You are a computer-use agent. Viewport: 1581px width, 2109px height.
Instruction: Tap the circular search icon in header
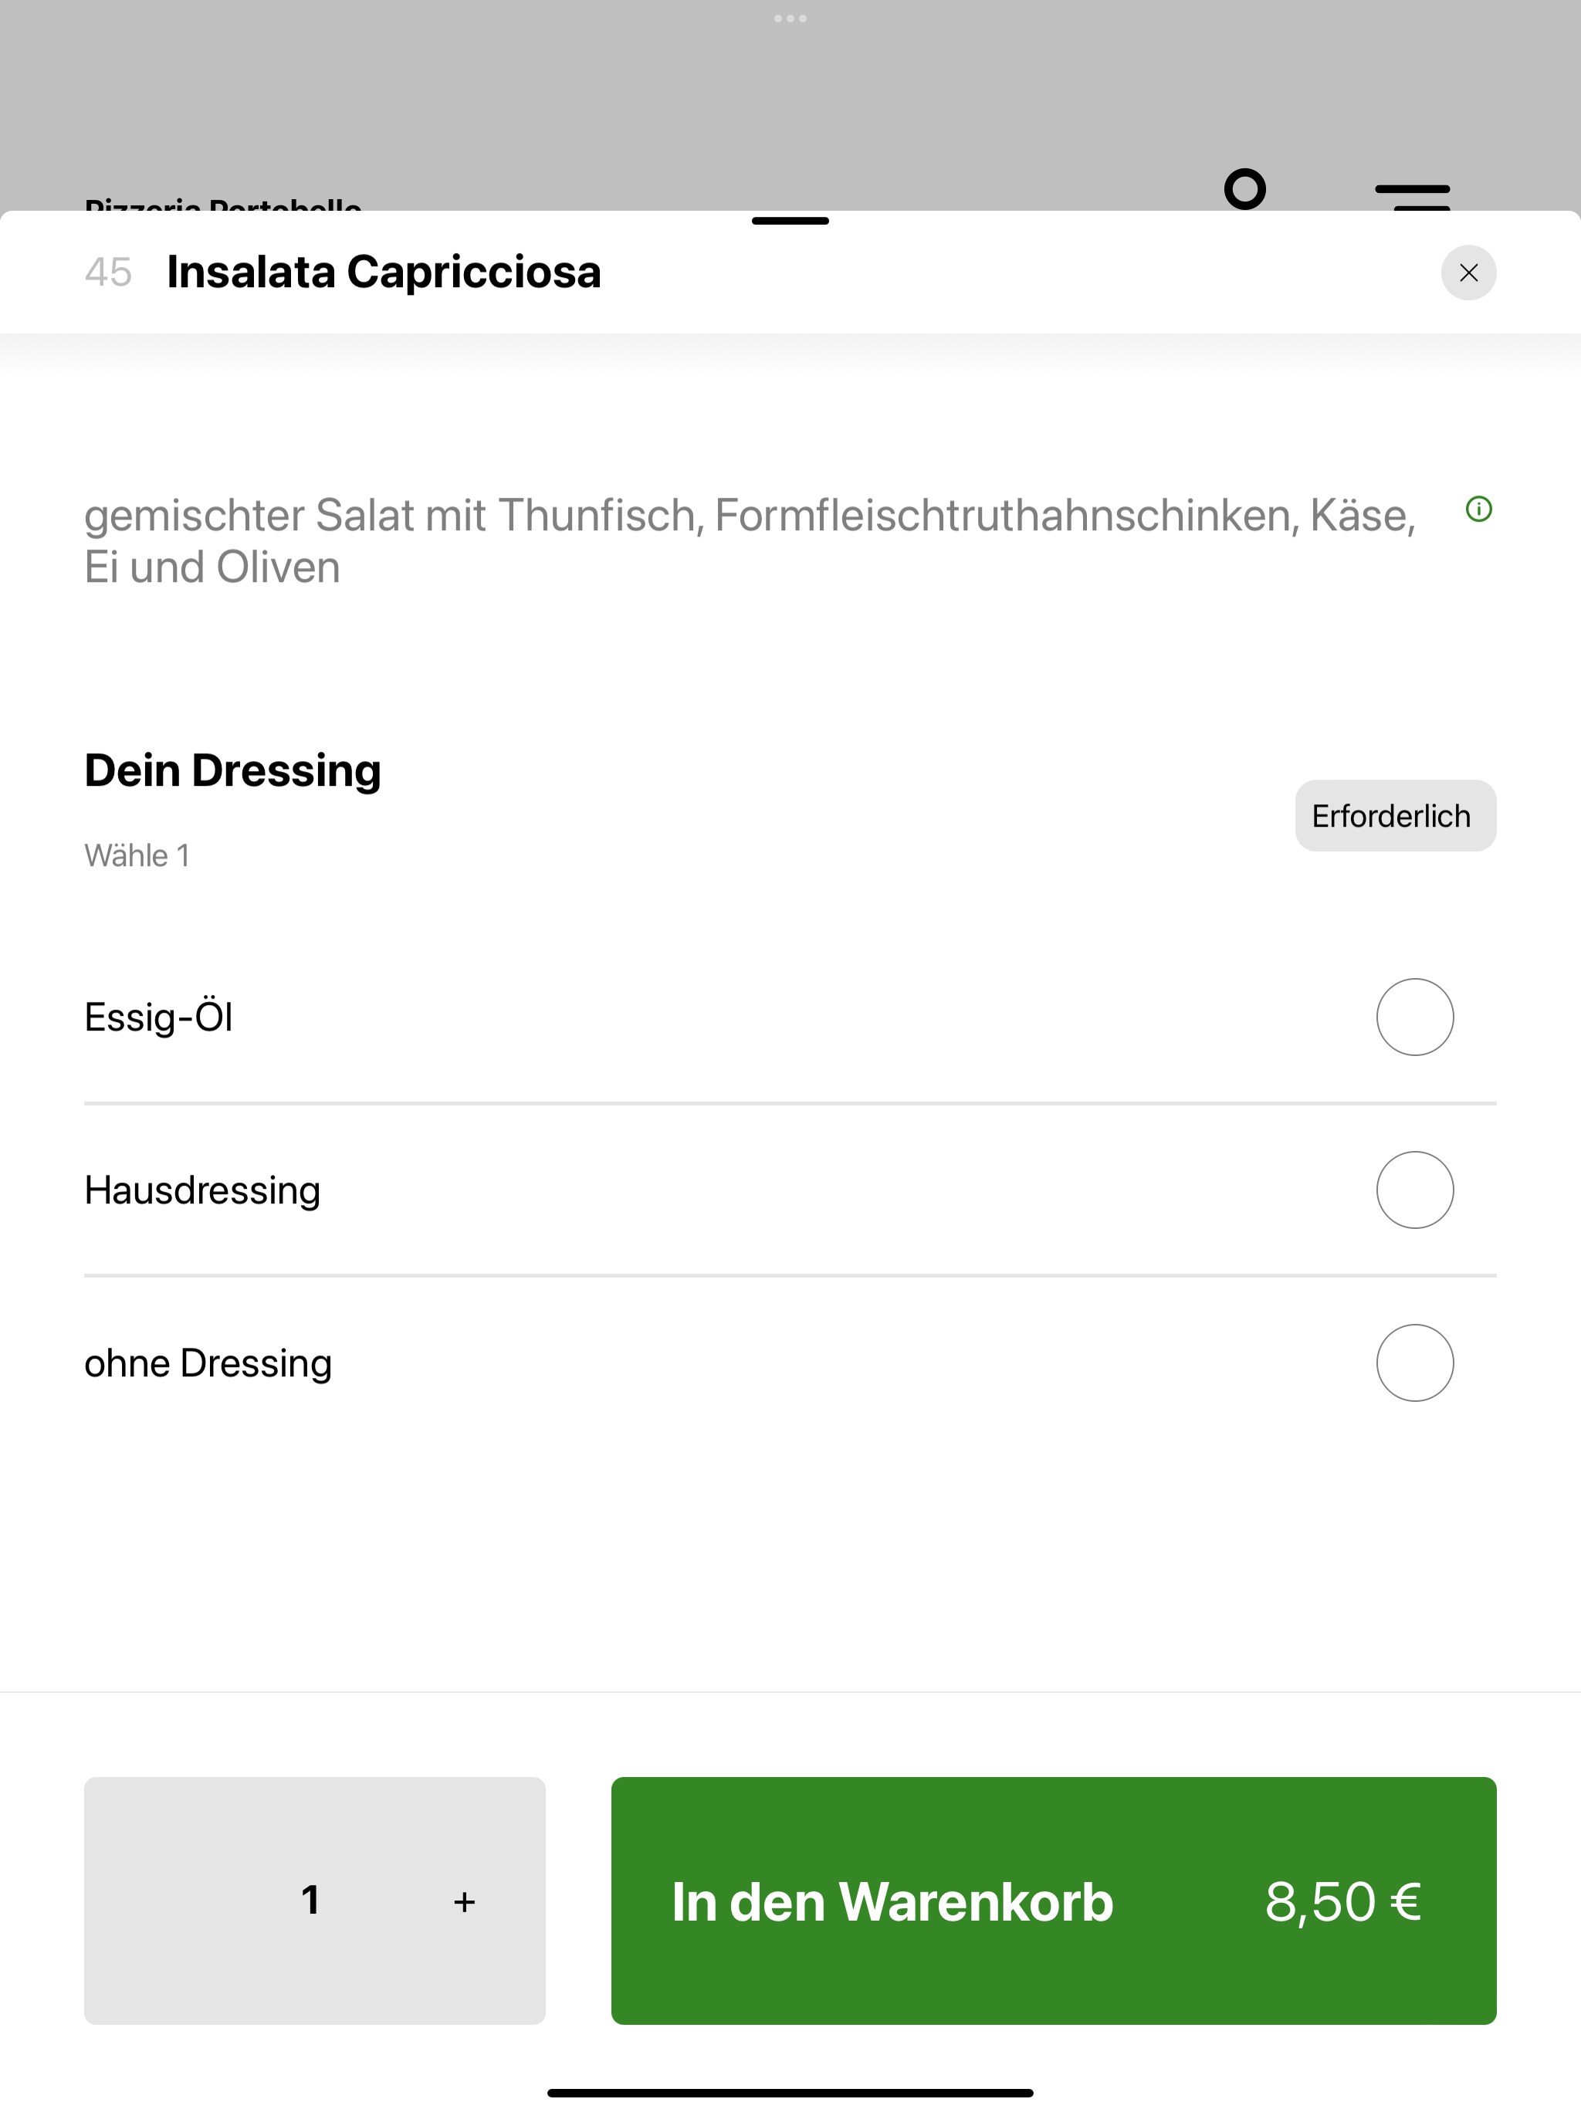click(1245, 189)
